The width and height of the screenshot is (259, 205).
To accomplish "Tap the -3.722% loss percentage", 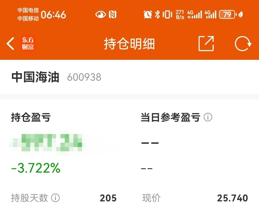I will pos(36,168).
